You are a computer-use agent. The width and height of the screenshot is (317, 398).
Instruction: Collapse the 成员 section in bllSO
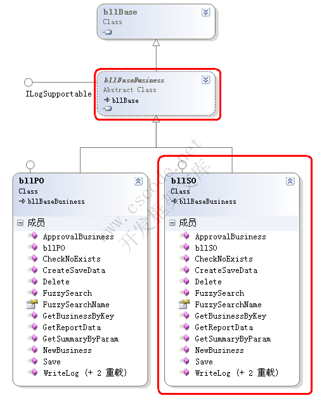172,223
